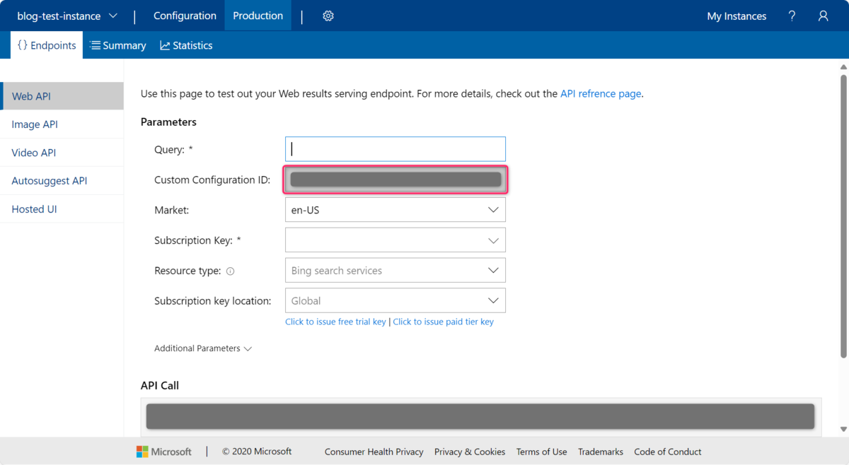Viewport: 849px width, 465px height.
Task: Click the Custom Configuration ID field
Action: (x=395, y=179)
